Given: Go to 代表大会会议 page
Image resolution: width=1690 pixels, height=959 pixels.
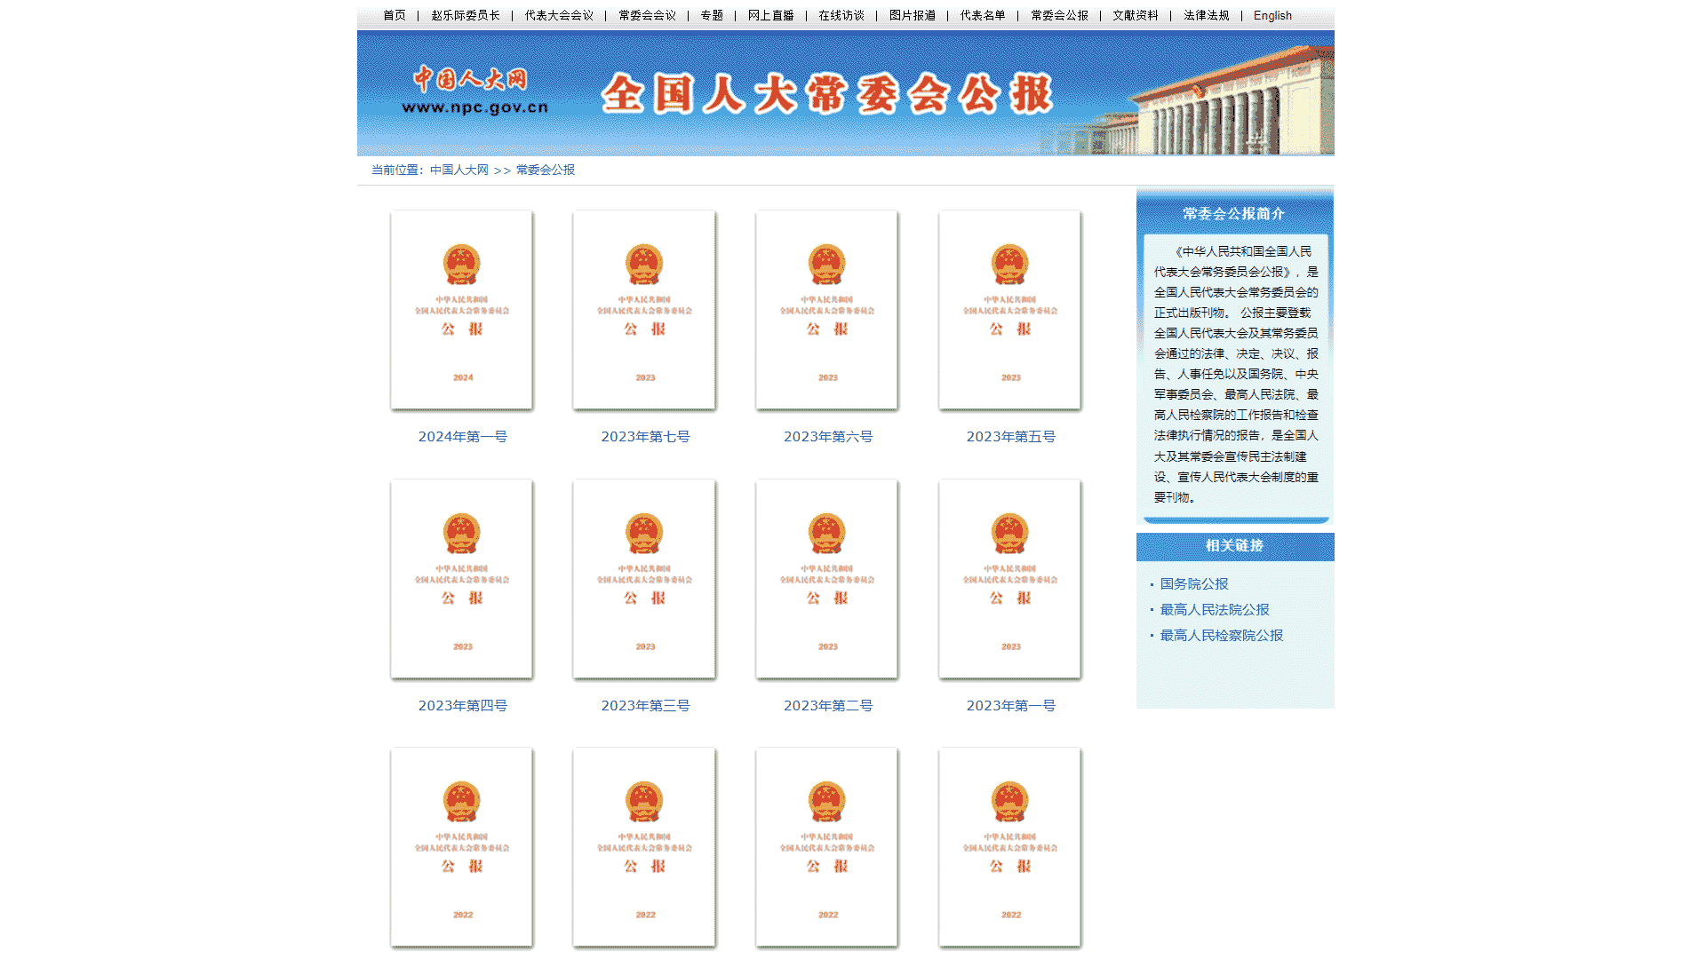Looking at the screenshot, I should [559, 15].
